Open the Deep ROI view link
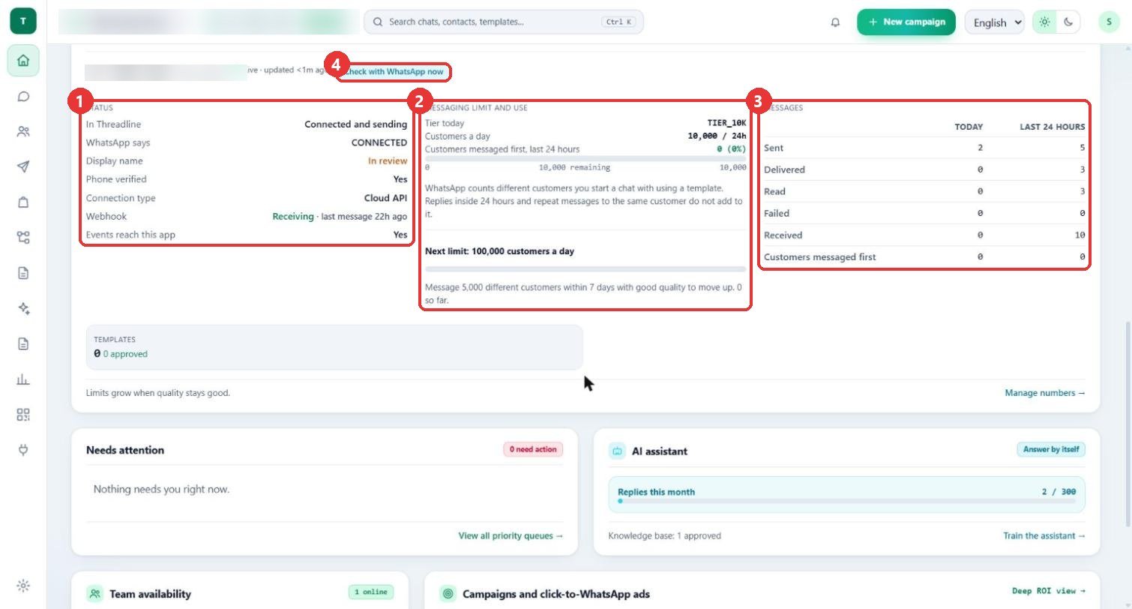This screenshot has width=1132, height=609. (1048, 591)
